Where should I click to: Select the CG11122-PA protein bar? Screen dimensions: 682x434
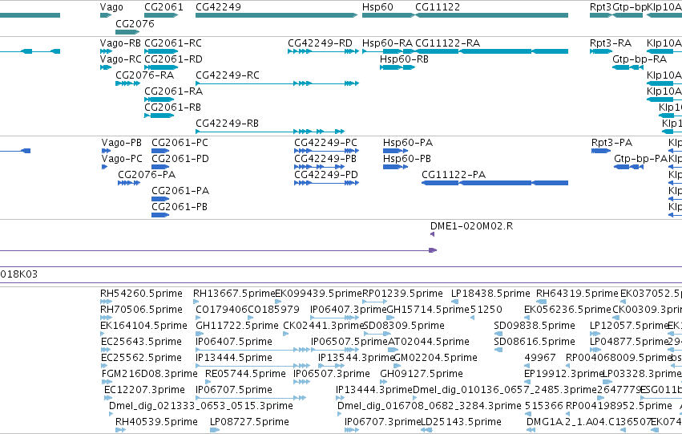click(x=495, y=183)
